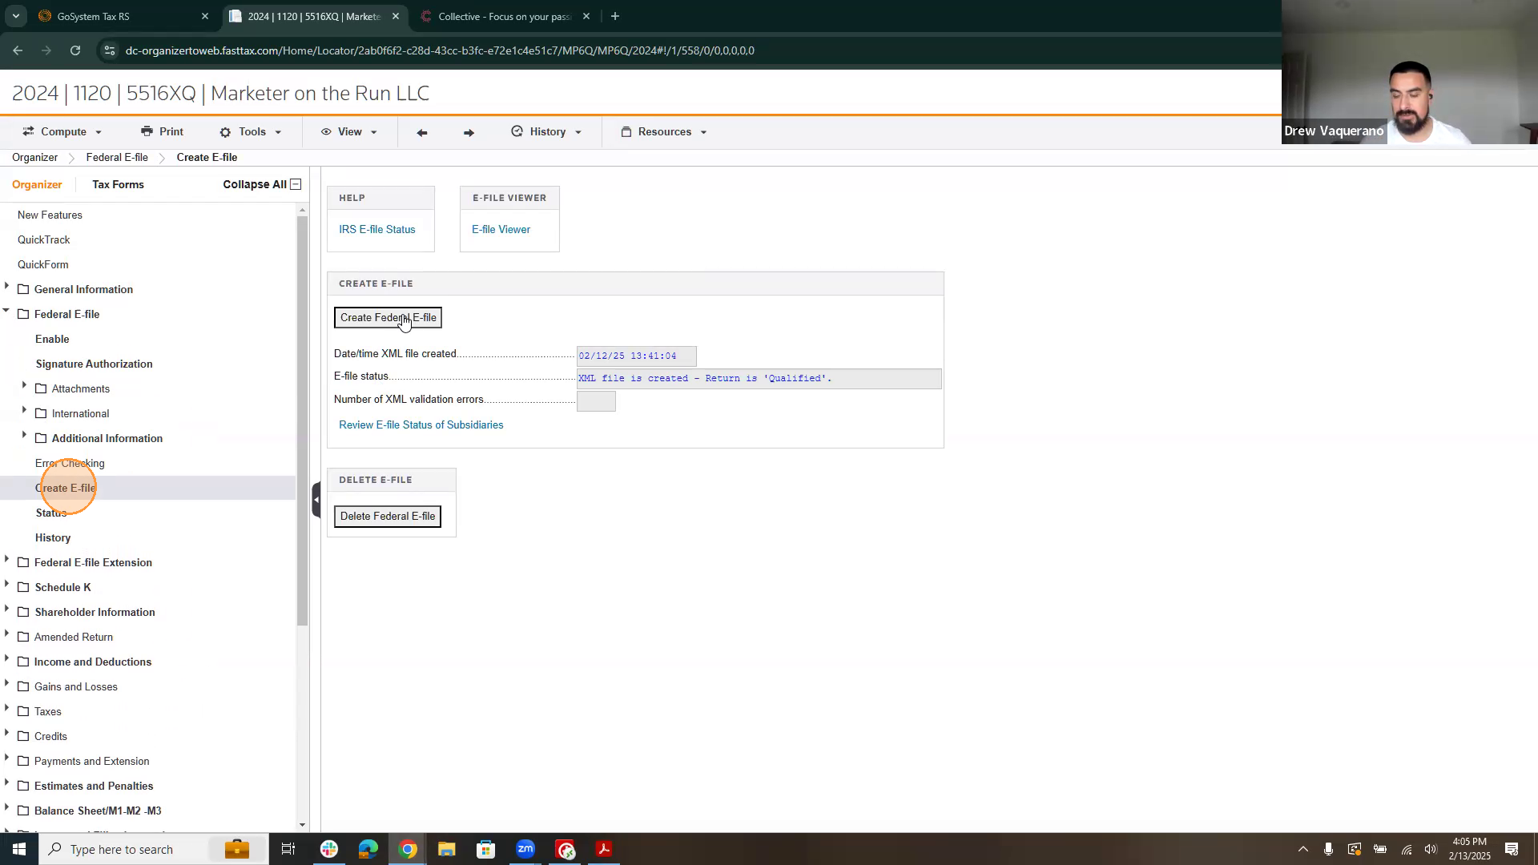The image size is (1538, 865).
Task: Expand the General Information folder
Action: [x=7, y=287]
